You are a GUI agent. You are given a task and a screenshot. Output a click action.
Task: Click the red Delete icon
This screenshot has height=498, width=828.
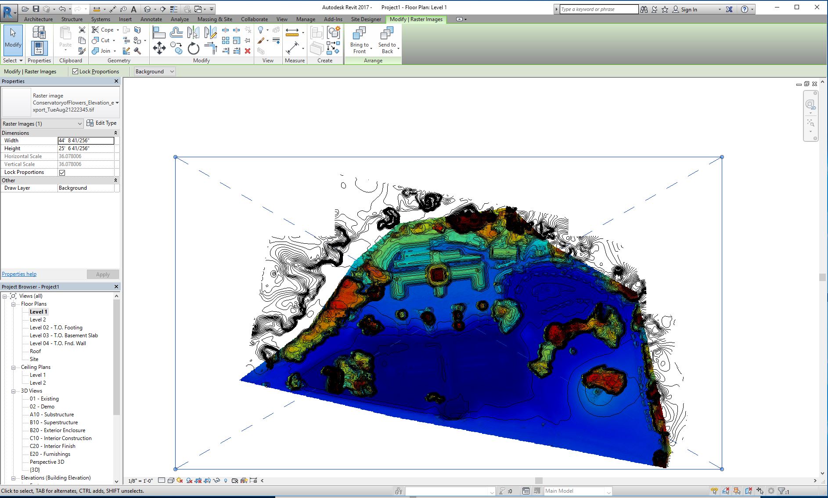pos(248,51)
